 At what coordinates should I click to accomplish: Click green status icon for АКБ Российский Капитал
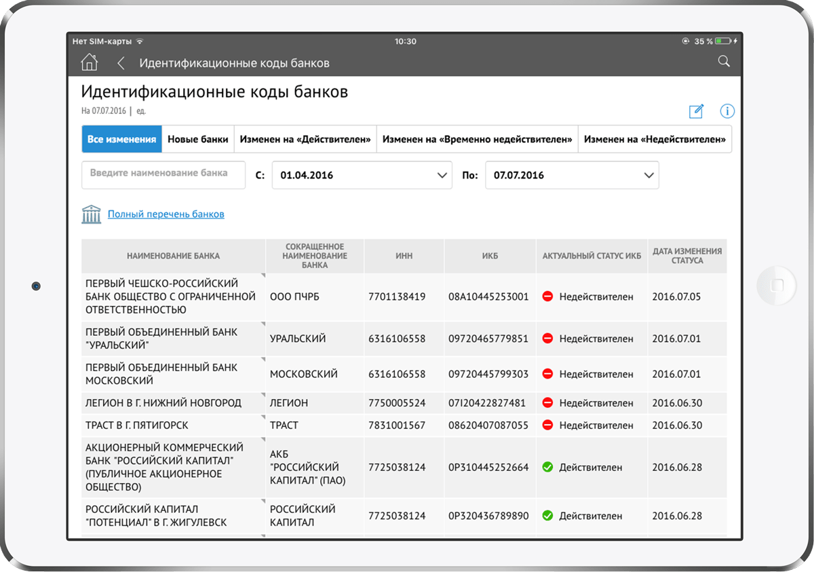point(547,468)
